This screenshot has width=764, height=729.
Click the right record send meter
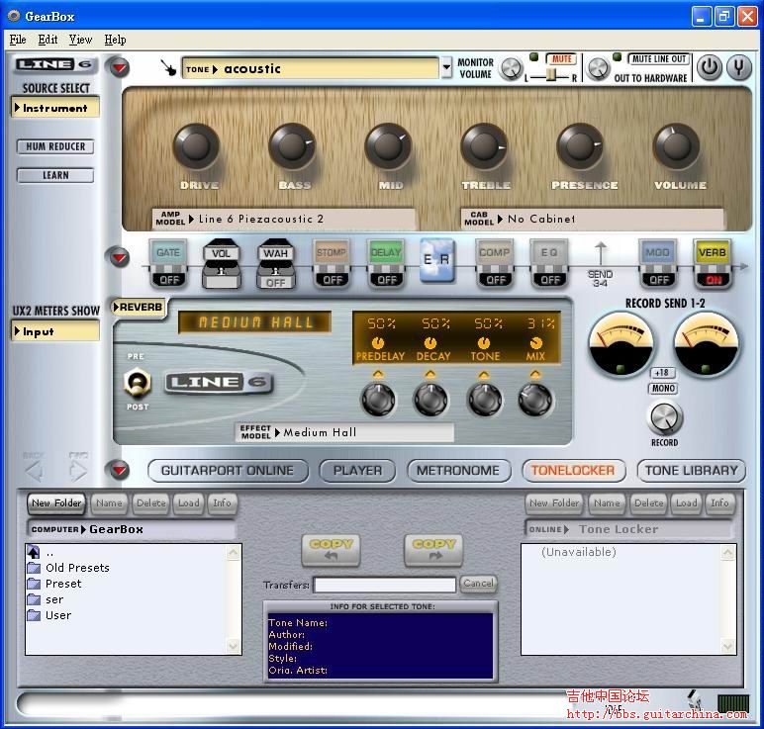pos(706,344)
